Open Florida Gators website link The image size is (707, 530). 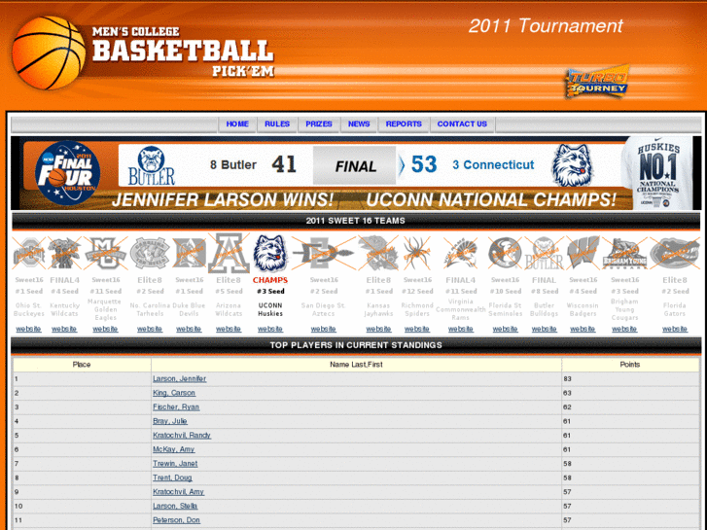click(675, 329)
